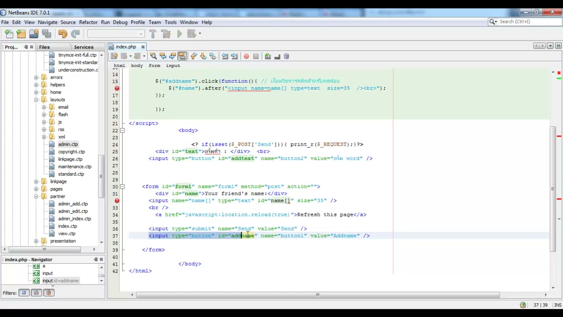The image size is (563, 317).
Task: Expand the email folder
Action: 44,107
